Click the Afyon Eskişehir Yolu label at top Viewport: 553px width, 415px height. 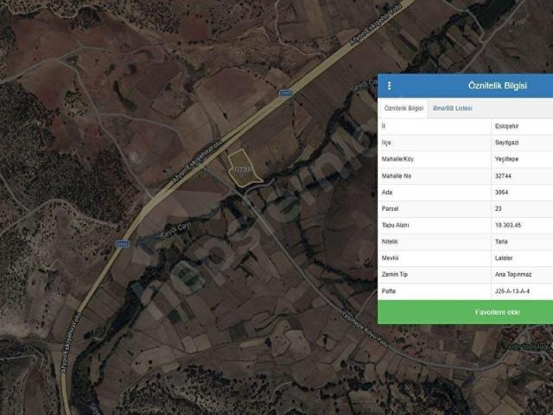(x=375, y=25)
